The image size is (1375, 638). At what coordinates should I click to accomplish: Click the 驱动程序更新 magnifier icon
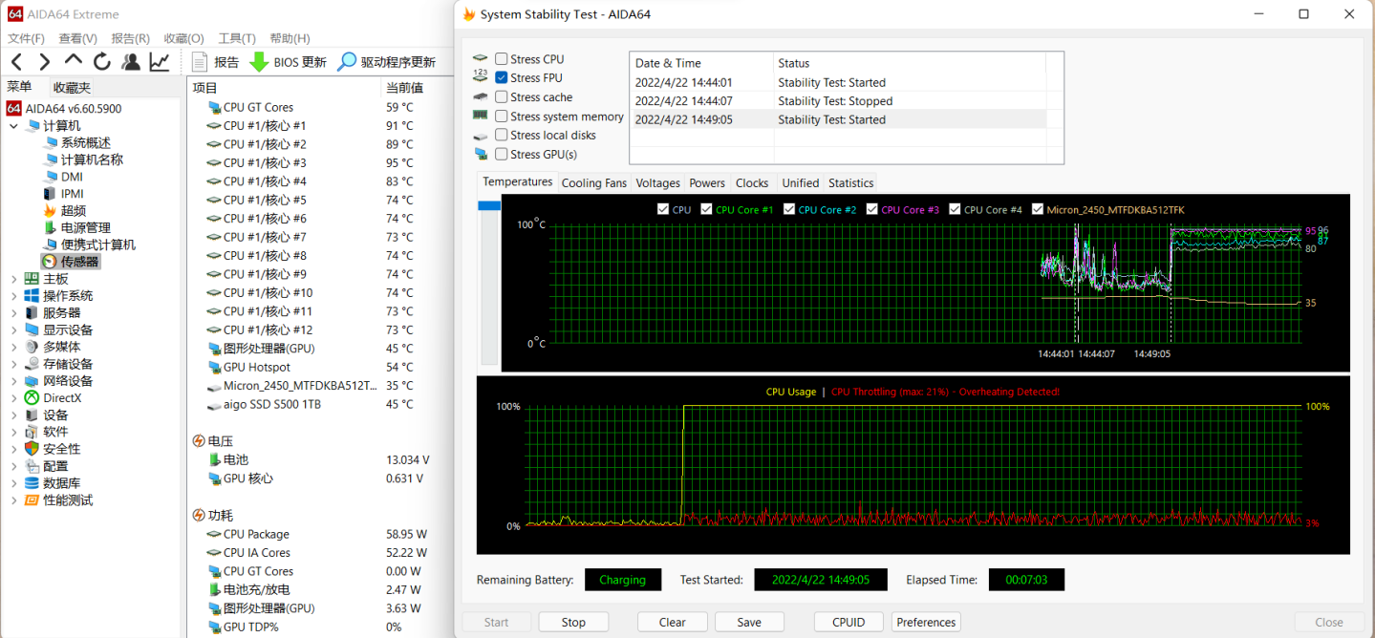[347, 62]
